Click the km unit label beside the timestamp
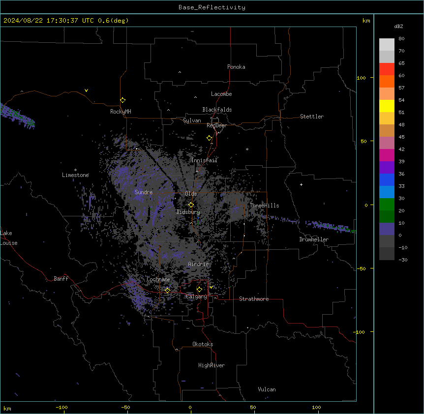Viewport: 424px width, 414px height. [366, 21]
